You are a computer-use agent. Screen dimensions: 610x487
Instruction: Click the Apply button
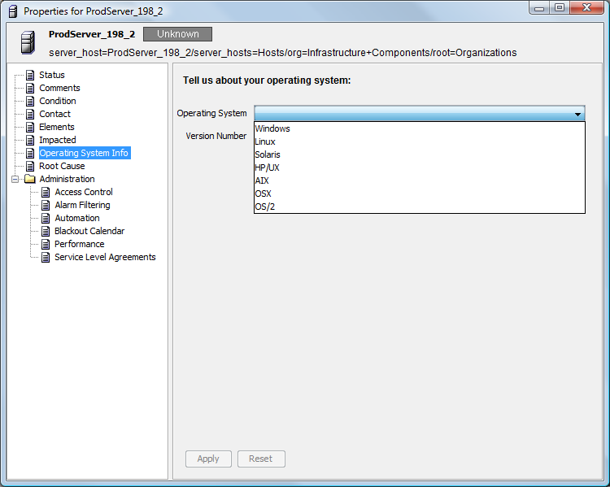pyautogui.click(x=208, y=459)
